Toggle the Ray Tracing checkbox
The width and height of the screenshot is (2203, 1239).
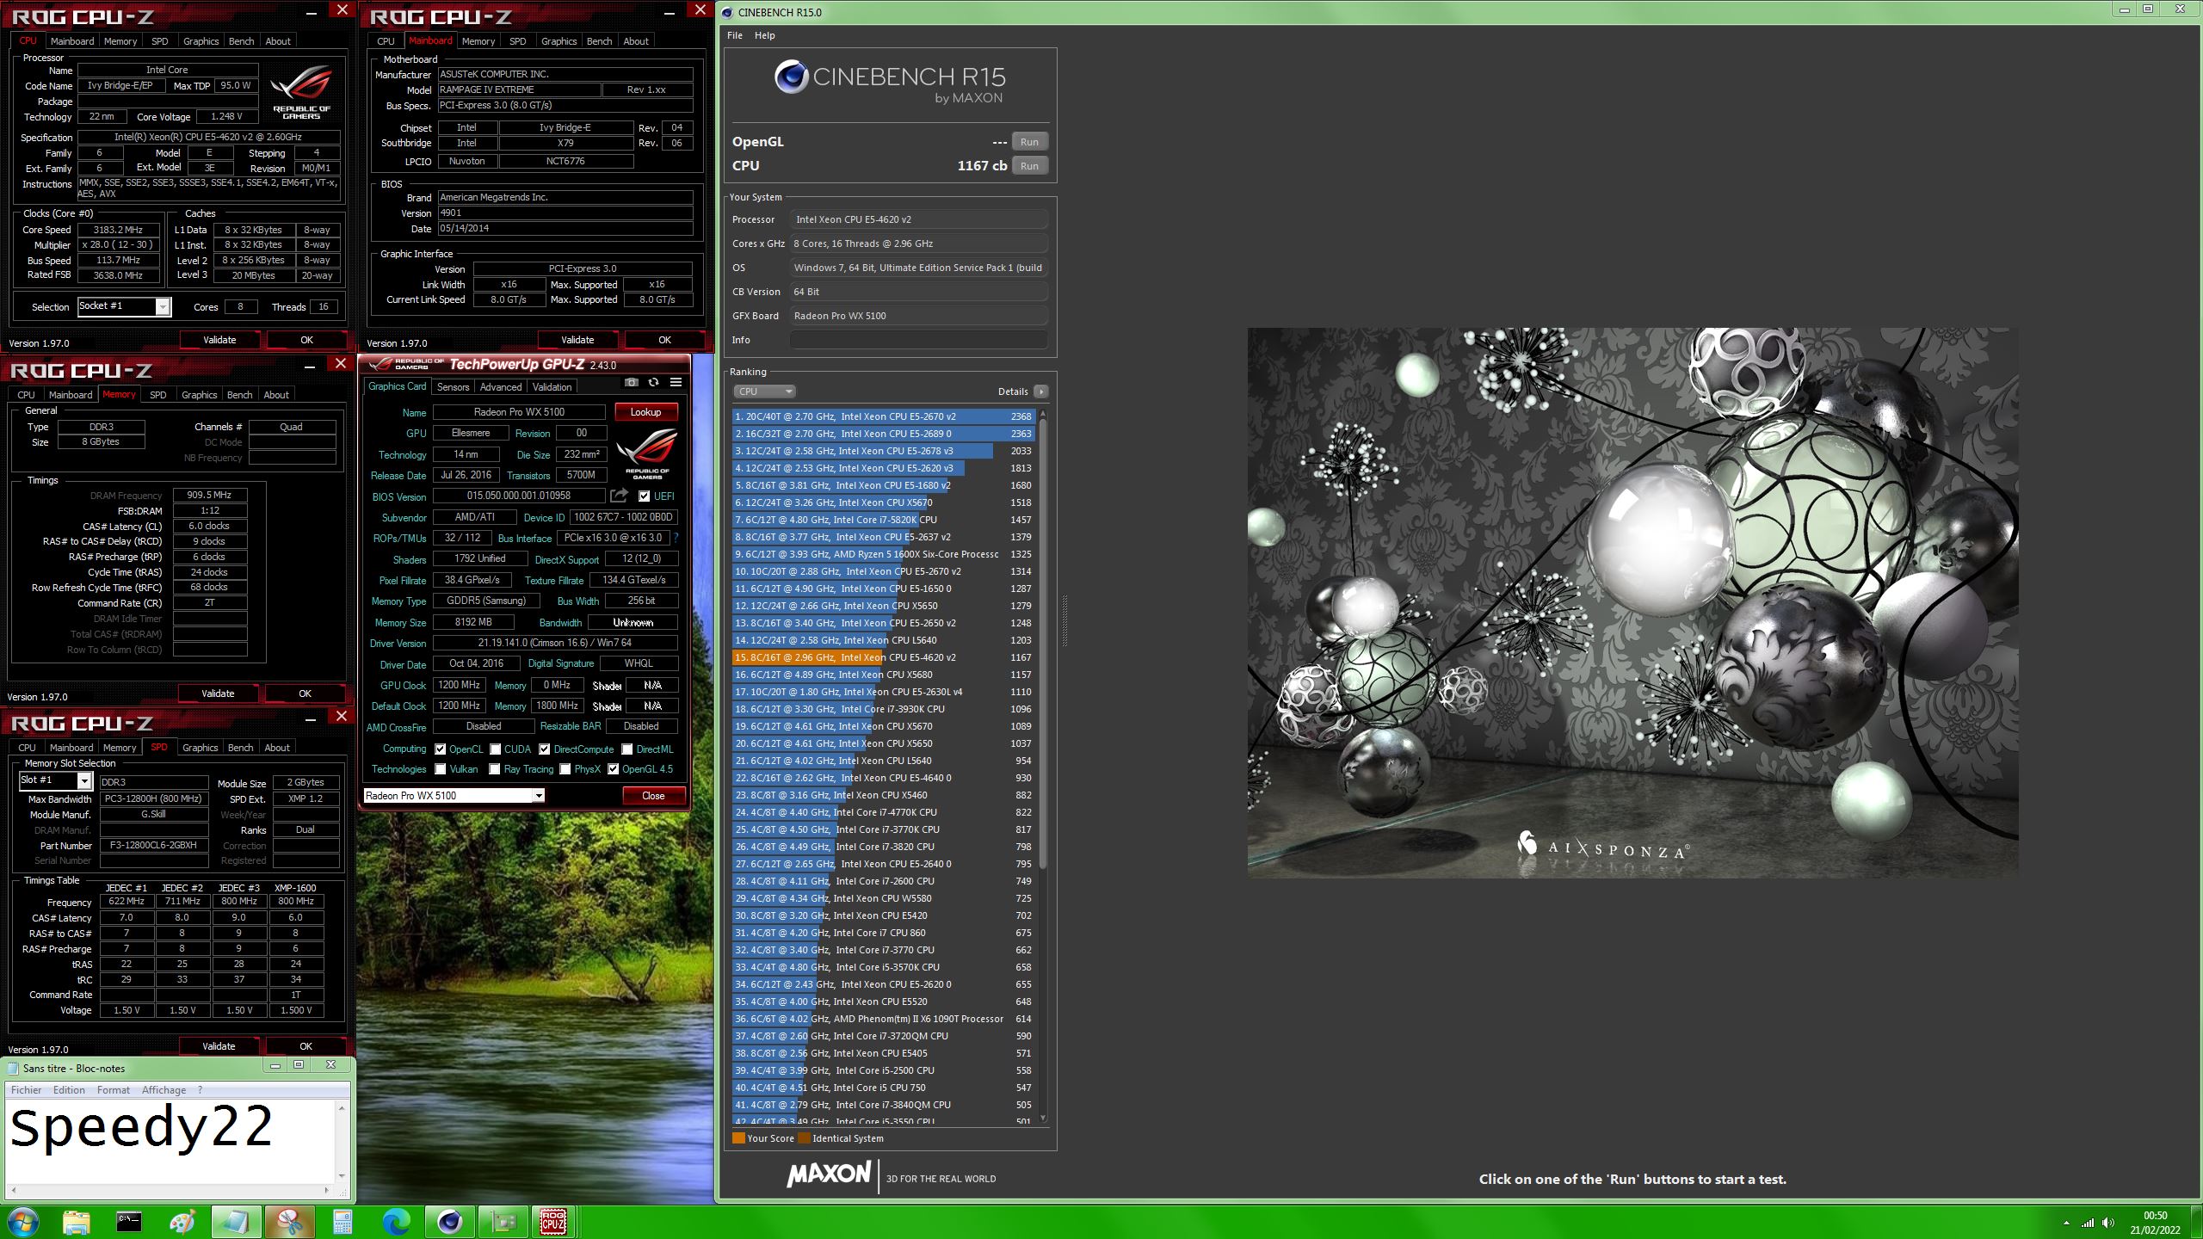coord(495,769)
